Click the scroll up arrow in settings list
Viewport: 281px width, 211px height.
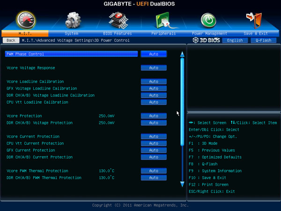coord(182,54)
